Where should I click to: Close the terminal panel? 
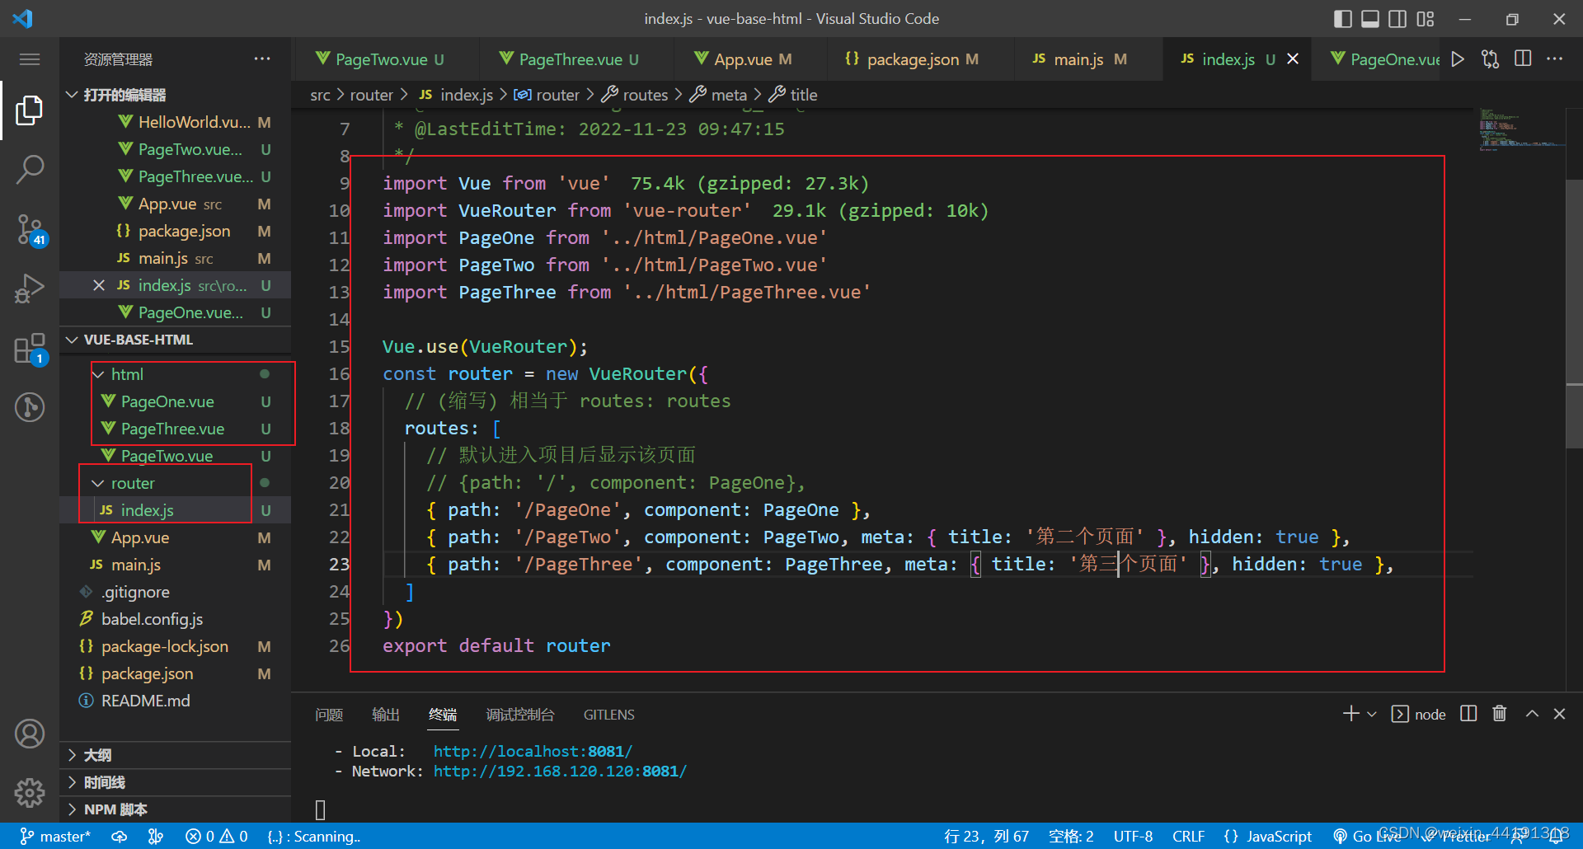1559,714
